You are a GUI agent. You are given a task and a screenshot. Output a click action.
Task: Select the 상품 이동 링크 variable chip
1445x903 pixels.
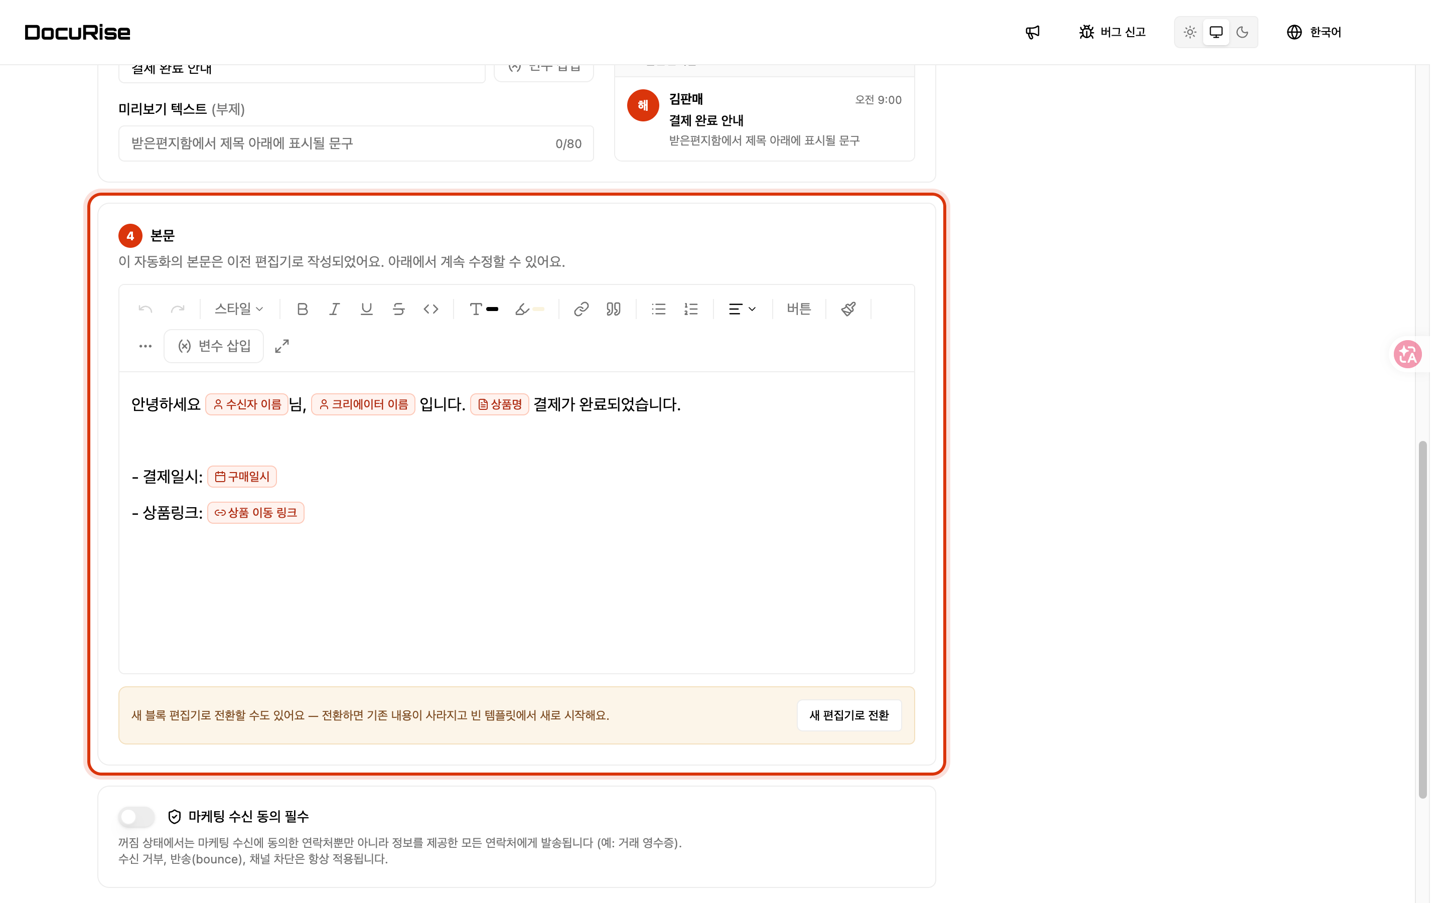click(255, 512)
